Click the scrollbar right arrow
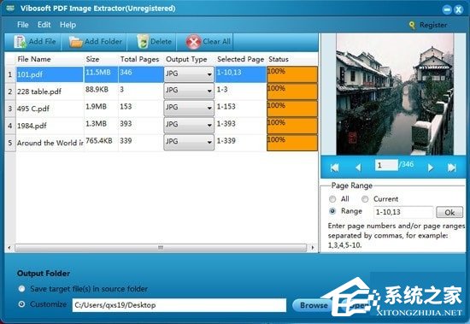The width and height of the screenshot is (470, 324). point(313,248)
